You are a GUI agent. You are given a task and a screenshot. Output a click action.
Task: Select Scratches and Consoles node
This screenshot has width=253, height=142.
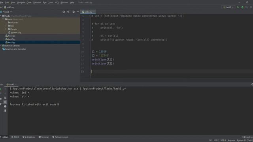click(15, 49)
